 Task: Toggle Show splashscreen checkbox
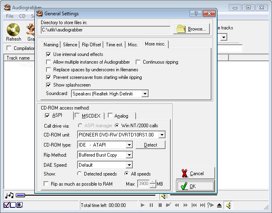click(48, 85)
